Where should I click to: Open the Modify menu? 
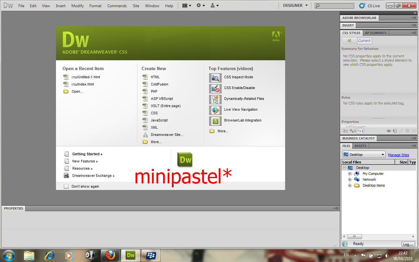point(78,6)
